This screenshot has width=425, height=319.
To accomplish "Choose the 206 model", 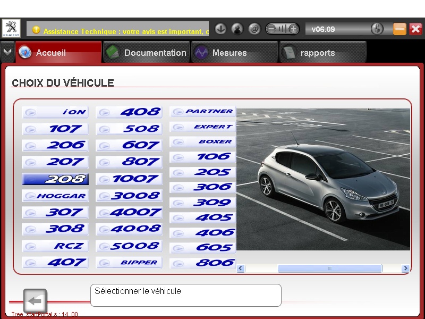I will (x=55, y=145).
